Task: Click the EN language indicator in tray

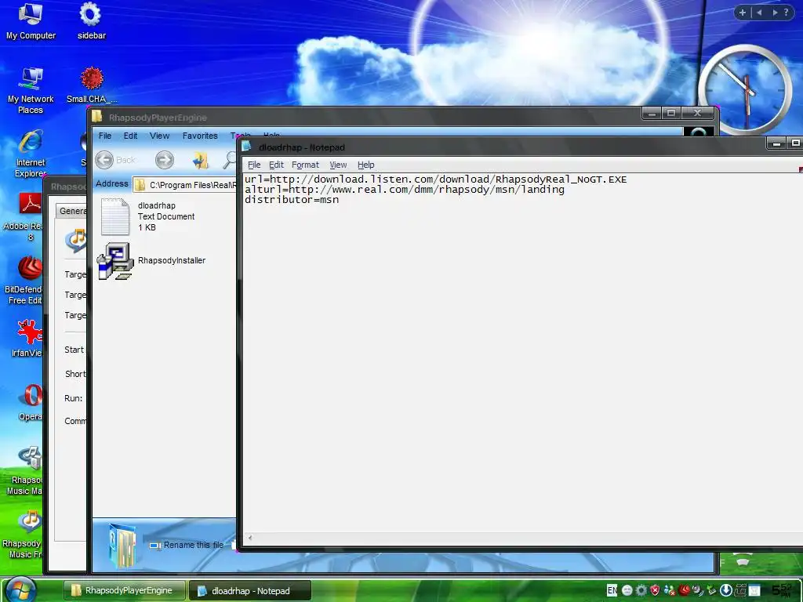Action: click(x=612, y=590)
